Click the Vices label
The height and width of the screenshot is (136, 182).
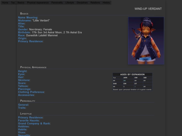click(22, 132)
